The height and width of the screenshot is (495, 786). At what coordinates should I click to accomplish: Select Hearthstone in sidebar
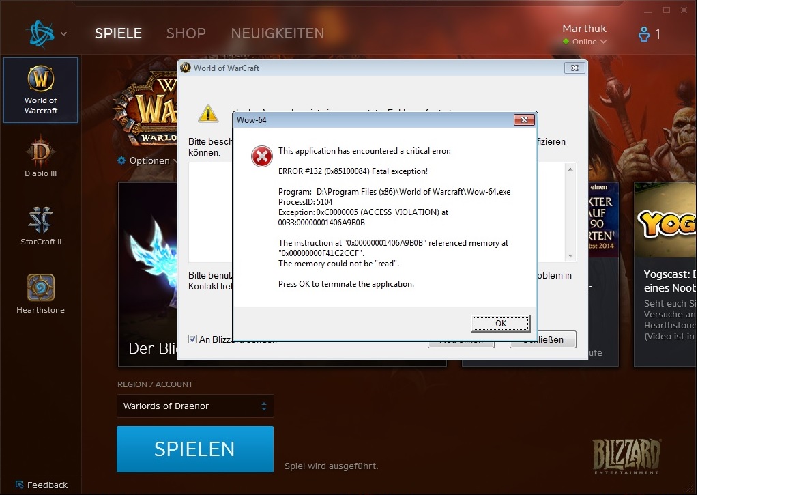[41, 294]
